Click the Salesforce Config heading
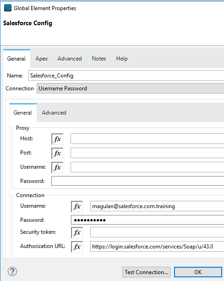The width and height of the screenshot is (224, 281). click(27, 23)
